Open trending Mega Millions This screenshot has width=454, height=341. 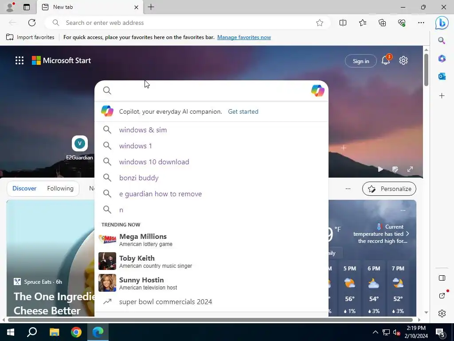click(211, 240)
